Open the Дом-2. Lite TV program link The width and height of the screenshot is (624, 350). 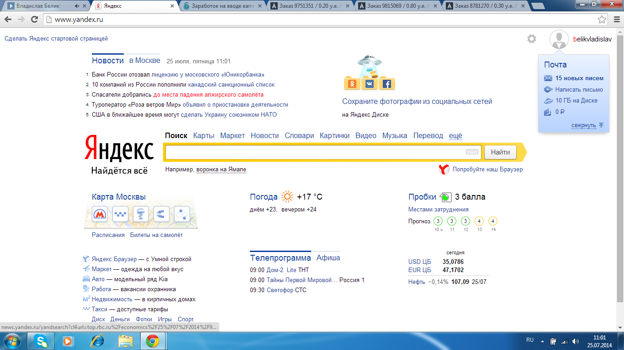click(x=281, y=270)
